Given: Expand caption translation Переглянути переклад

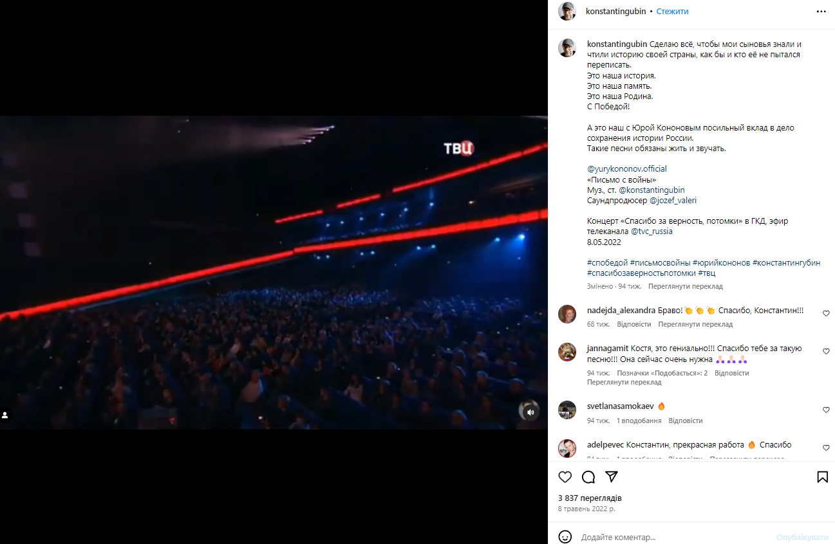Looking at the screenshot, I should coord(685,286).
